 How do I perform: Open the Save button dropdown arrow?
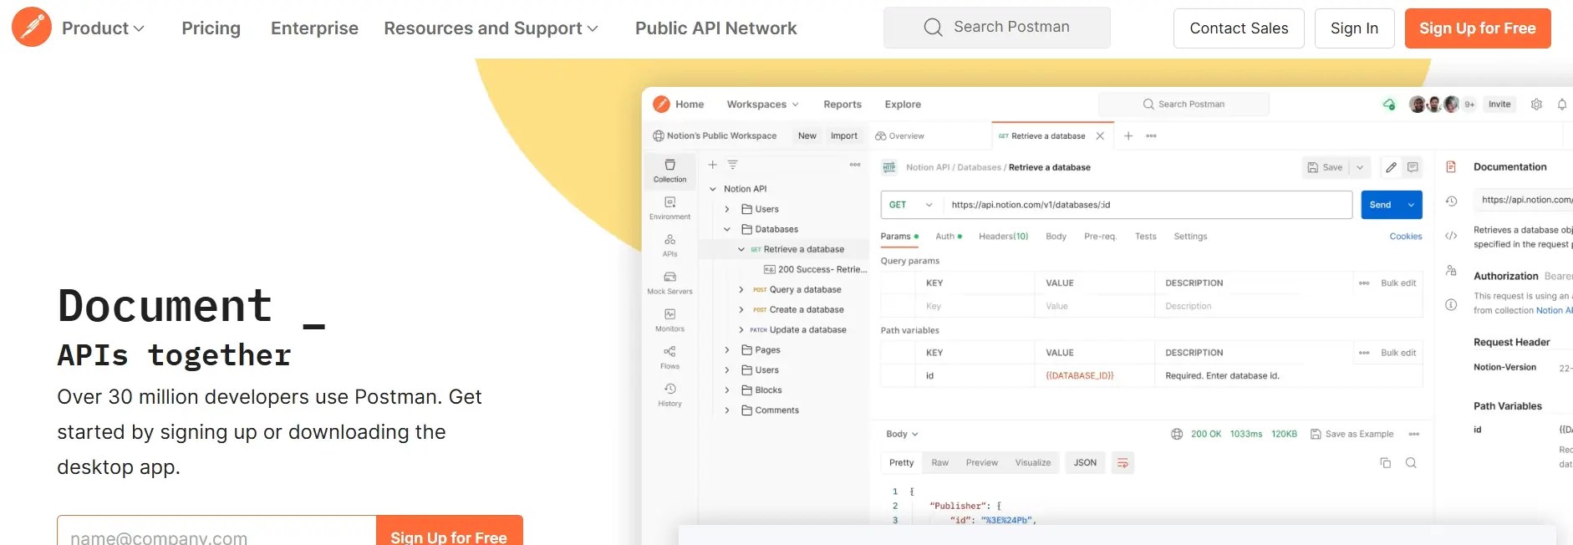pyautogui.click(x=1360, y=167)
